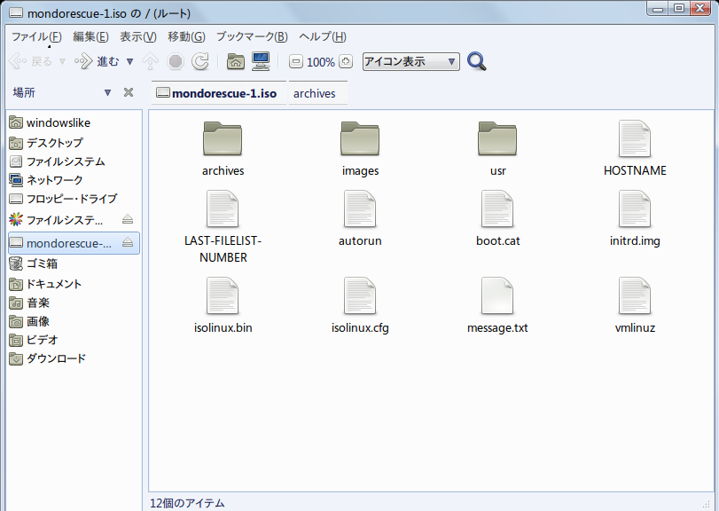Click the mondorescue-1.iso path bar button
Viewport: 719px width, 511px height.
point(217,93)
